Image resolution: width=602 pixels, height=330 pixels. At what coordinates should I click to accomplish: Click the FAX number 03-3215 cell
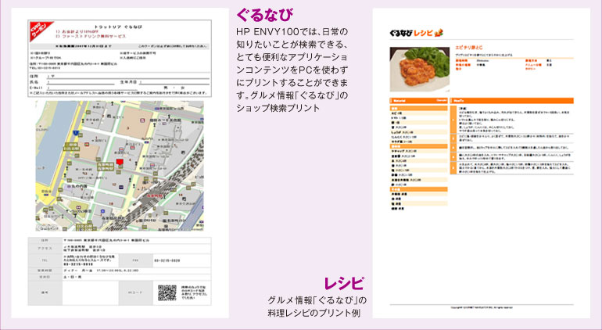[182, 261]
